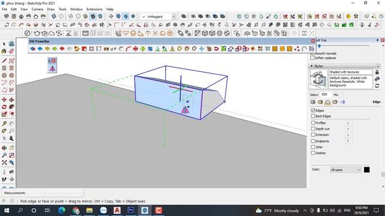Open Photoshop from the taskbar
Screen dimensions: 385x216
click(131, 211)
